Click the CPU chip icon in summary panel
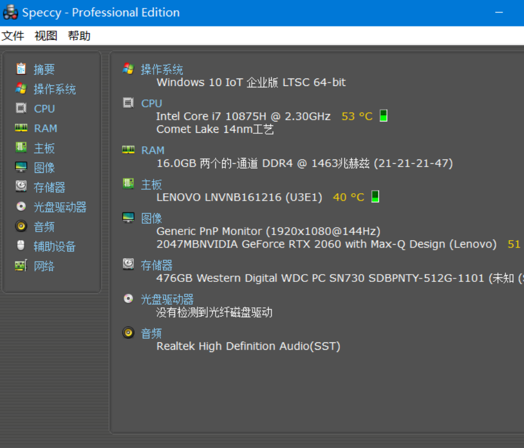This screenshot has width=524, height=448. (128, 103)
